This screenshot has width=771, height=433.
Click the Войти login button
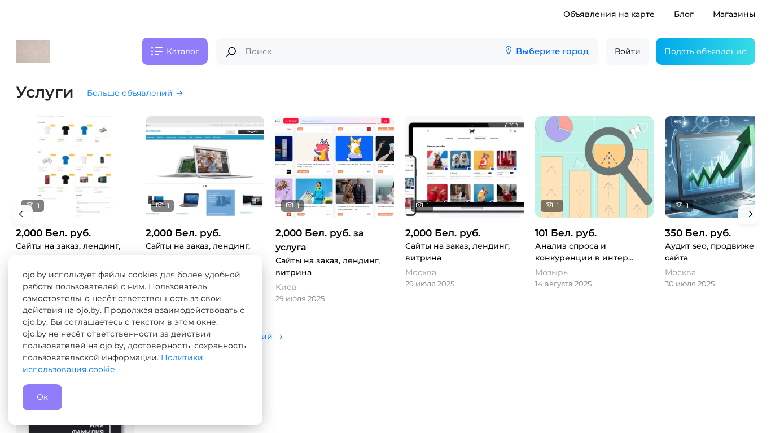628,51
